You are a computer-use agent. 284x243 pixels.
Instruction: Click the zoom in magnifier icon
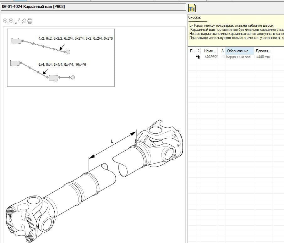[x=5, y=21]
